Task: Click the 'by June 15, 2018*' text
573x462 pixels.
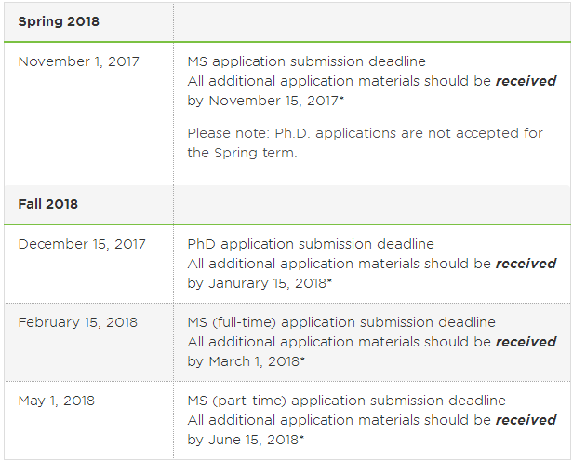Action: [x=246, y=440]
